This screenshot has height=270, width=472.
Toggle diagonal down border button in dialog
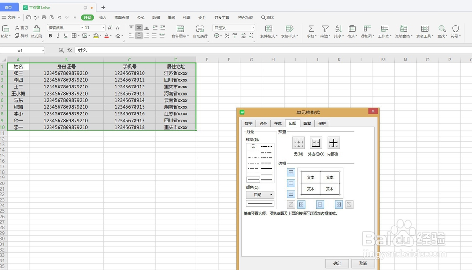click(349, 205)
